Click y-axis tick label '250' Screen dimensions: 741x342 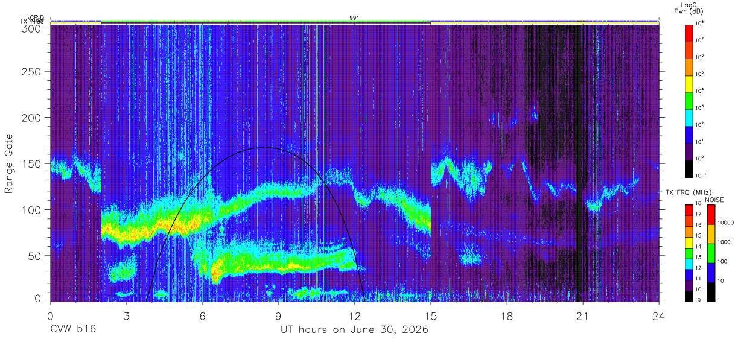pos(33,72)
